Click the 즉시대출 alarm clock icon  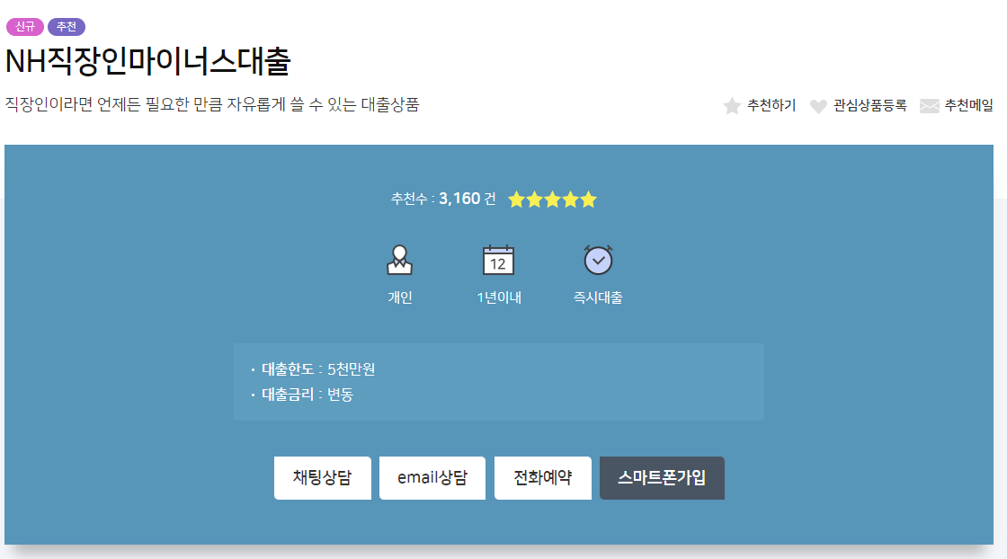coord(598,260)
